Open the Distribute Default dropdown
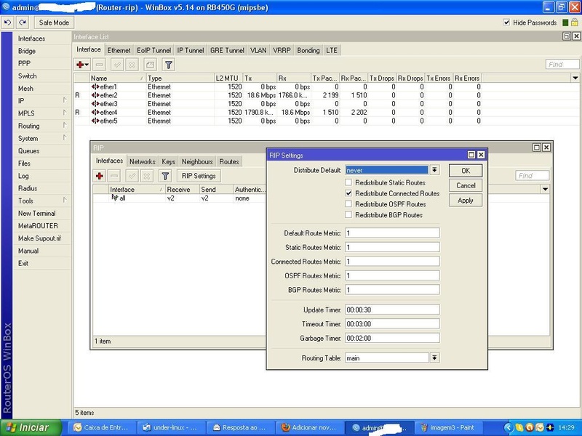582x436 pixels. pos(434,170)
